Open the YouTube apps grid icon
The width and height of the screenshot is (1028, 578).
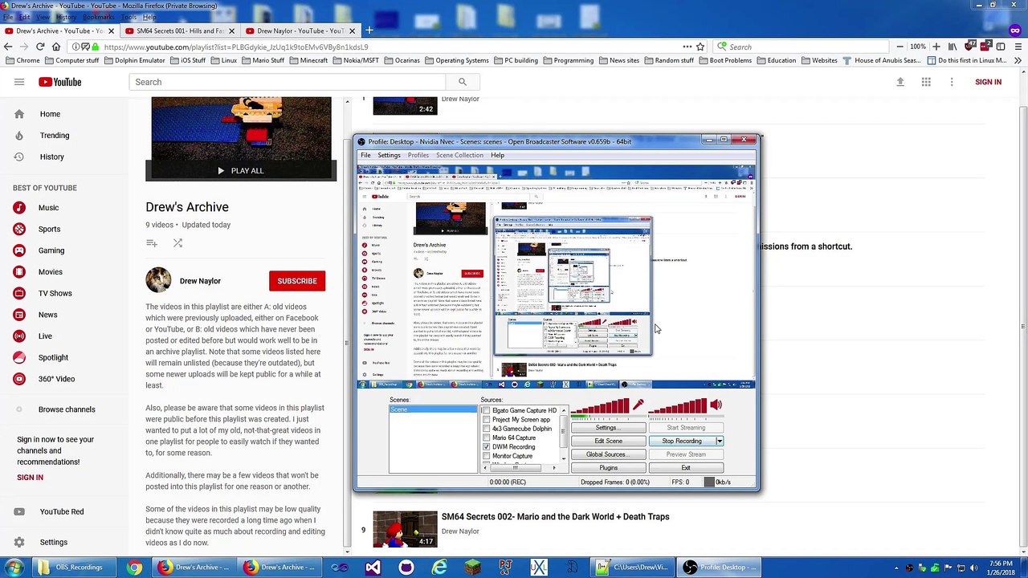point(926,82)
